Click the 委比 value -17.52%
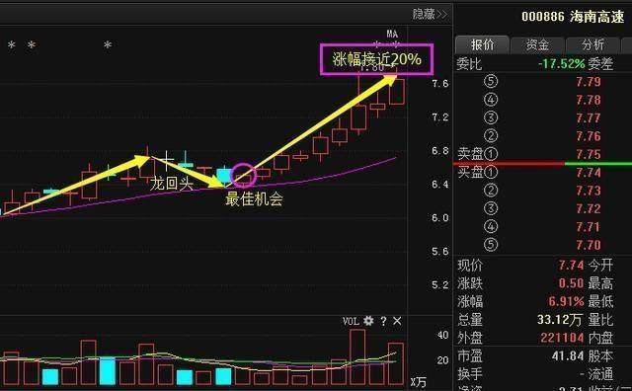 tap(562, 64)
